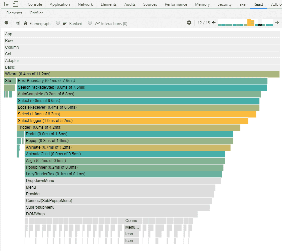Select the Ranked chart radio button

pos(58,23)
